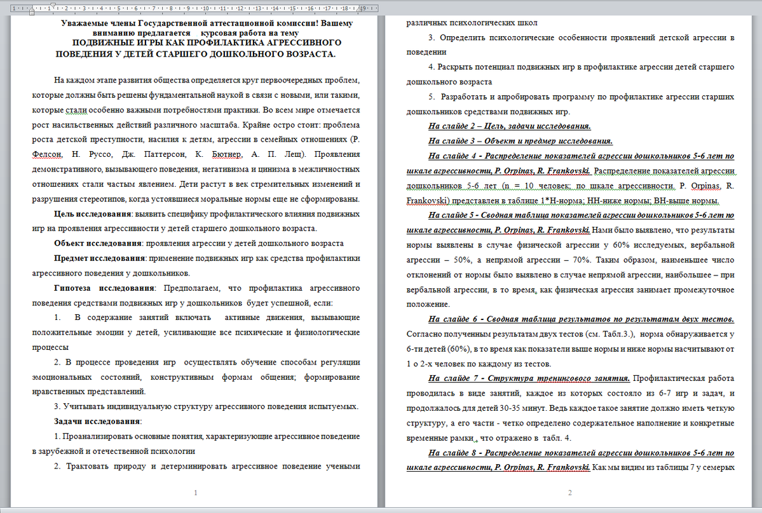Select the Hanging Indent marker on the ruler

tap(32, 10)
